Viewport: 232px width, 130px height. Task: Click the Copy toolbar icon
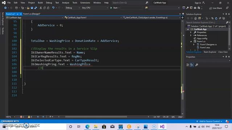[44, 8]
